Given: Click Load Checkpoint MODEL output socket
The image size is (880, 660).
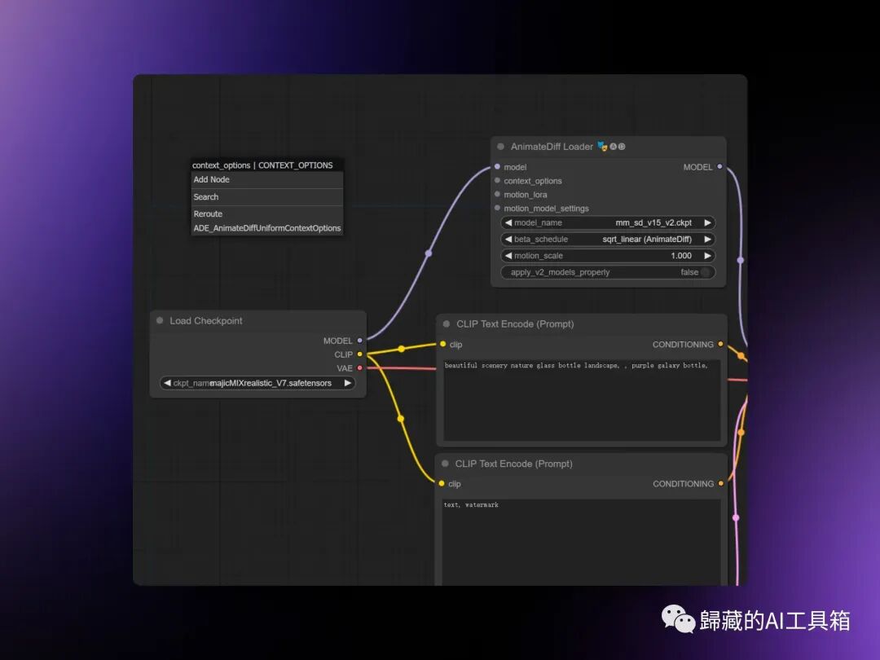Looking at the screenshot, I should click(x=360, y=340).
